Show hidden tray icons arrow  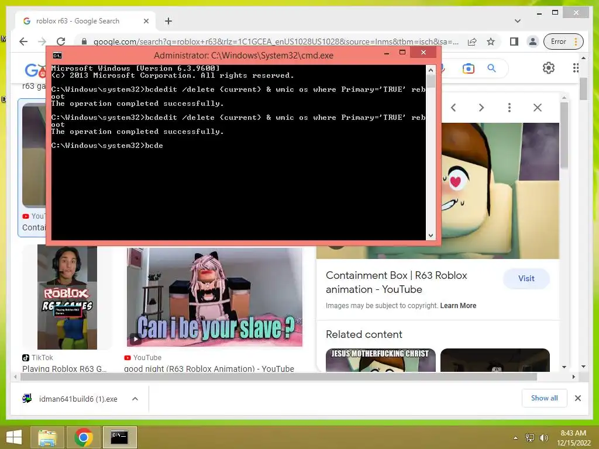click(515, 438)
